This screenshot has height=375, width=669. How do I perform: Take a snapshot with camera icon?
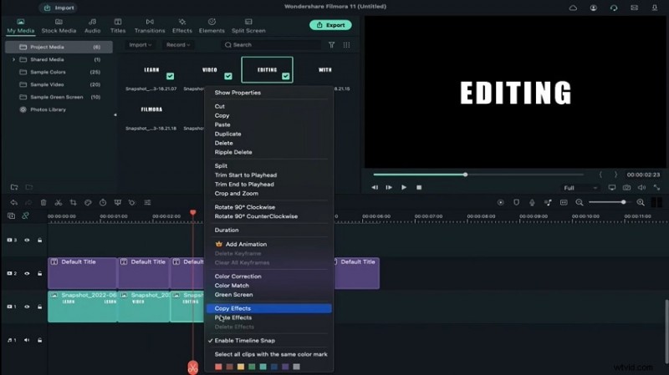[626, 187]
